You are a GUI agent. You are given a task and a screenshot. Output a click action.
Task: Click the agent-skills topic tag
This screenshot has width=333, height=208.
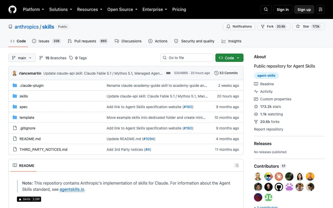click(266, 76)
